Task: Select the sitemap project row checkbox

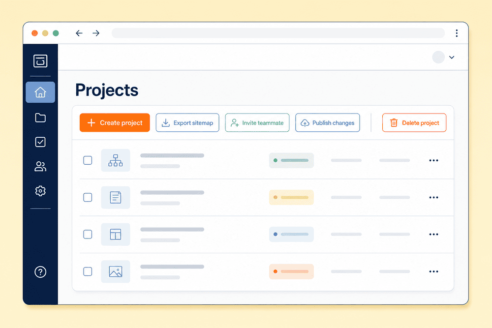Action: pos(88,160)
